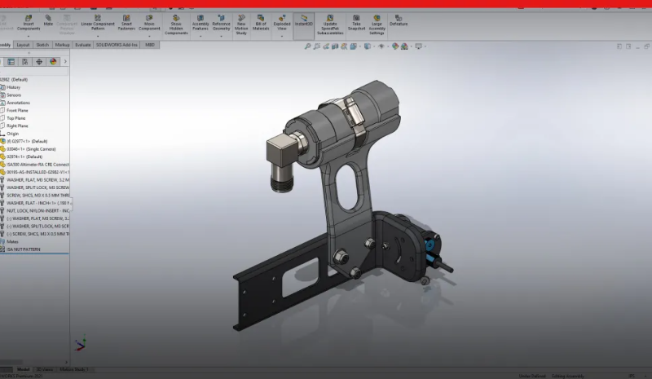Click the Update SpeedPak Subassemblies button
Screen dimensions: 652x379
point(330,24)
